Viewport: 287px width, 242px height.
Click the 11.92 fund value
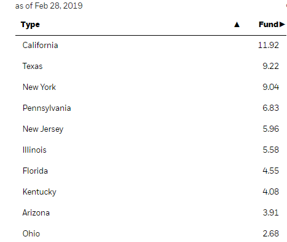click(x=269, y=45)
